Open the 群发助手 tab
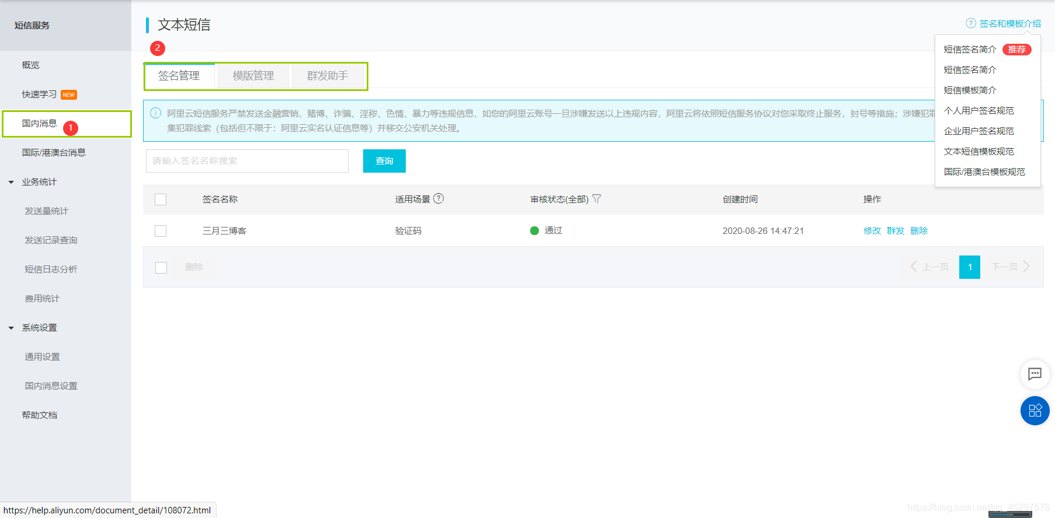The width and height of the screenshot is (1055, 518). click(x=328, y=76)
